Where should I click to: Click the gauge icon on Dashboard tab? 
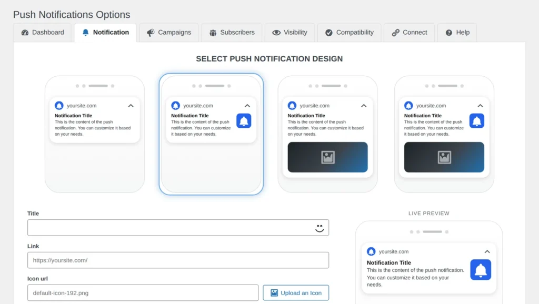[x=25, y=33]
